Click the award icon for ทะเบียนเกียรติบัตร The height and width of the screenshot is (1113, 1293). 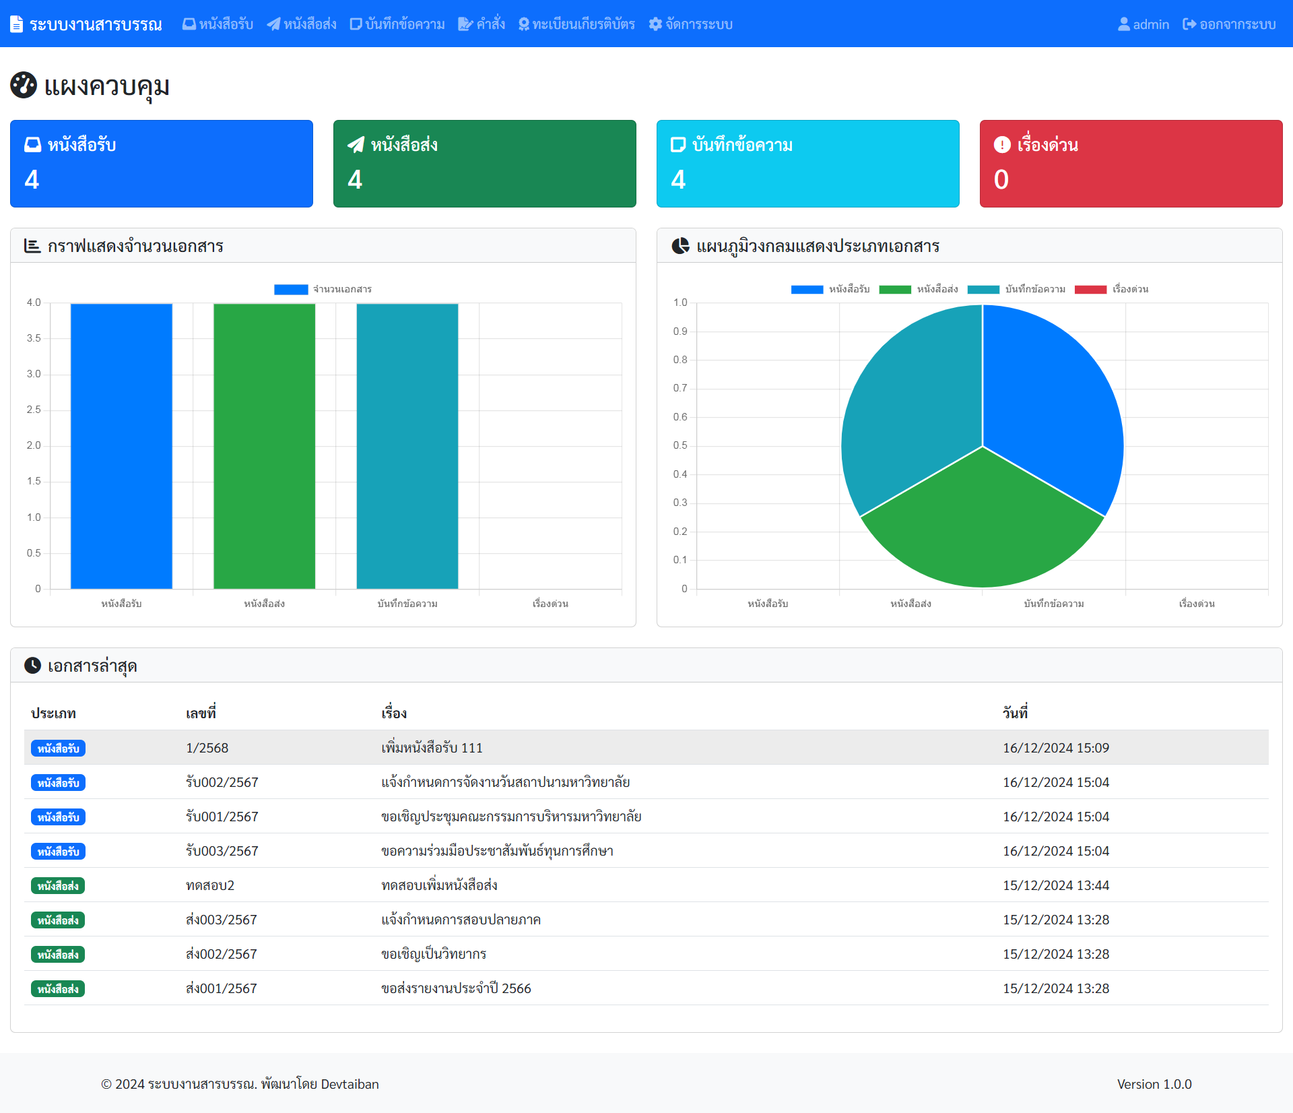524,24
